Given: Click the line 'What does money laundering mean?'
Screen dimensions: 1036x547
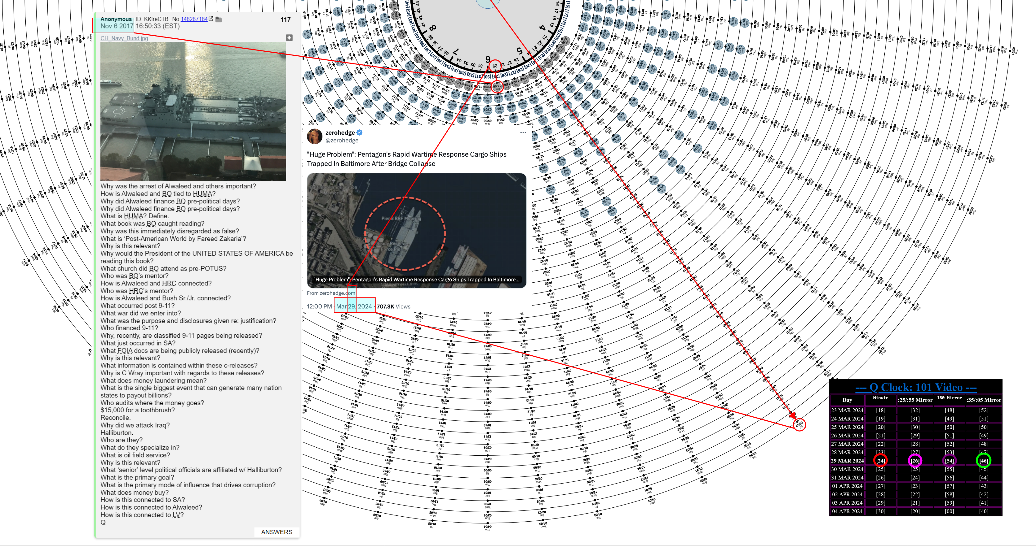Looking at the screenshot, I should (154, 381).
